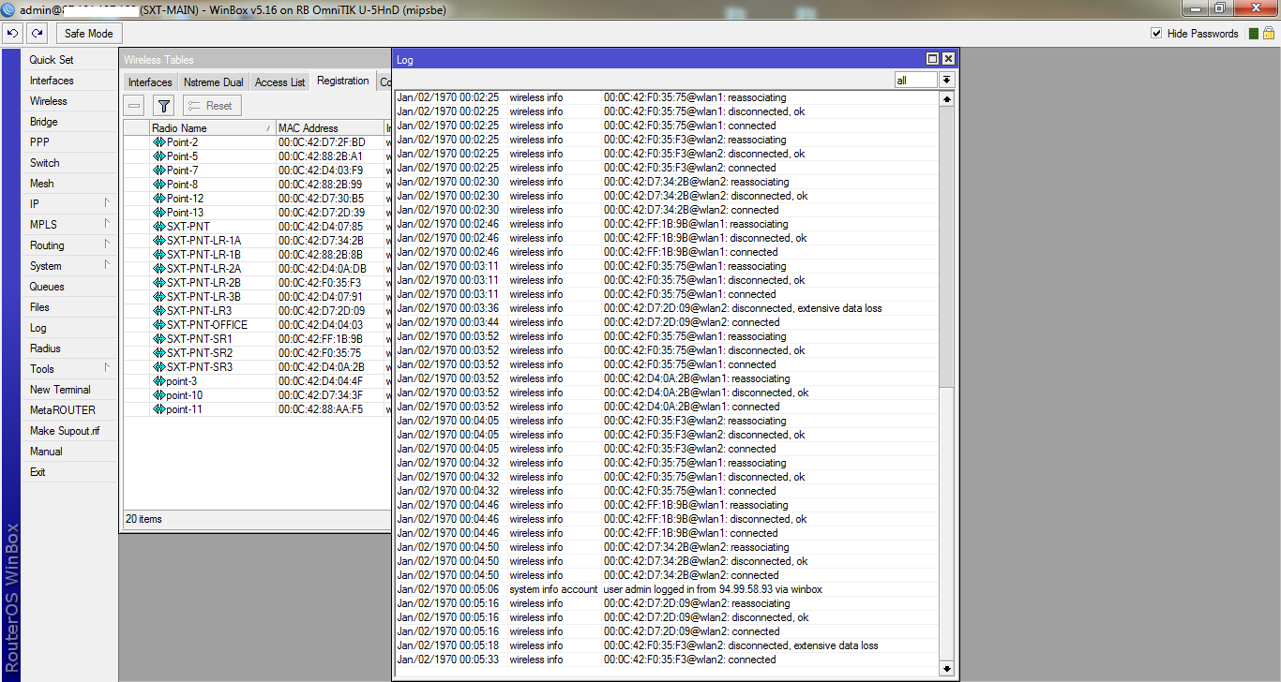Click the Log scrollbar down arrow

[946, 668]
